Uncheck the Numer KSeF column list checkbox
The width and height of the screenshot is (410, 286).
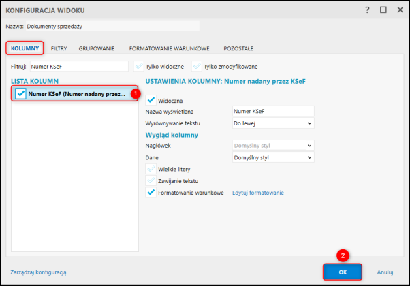(20, 93)
